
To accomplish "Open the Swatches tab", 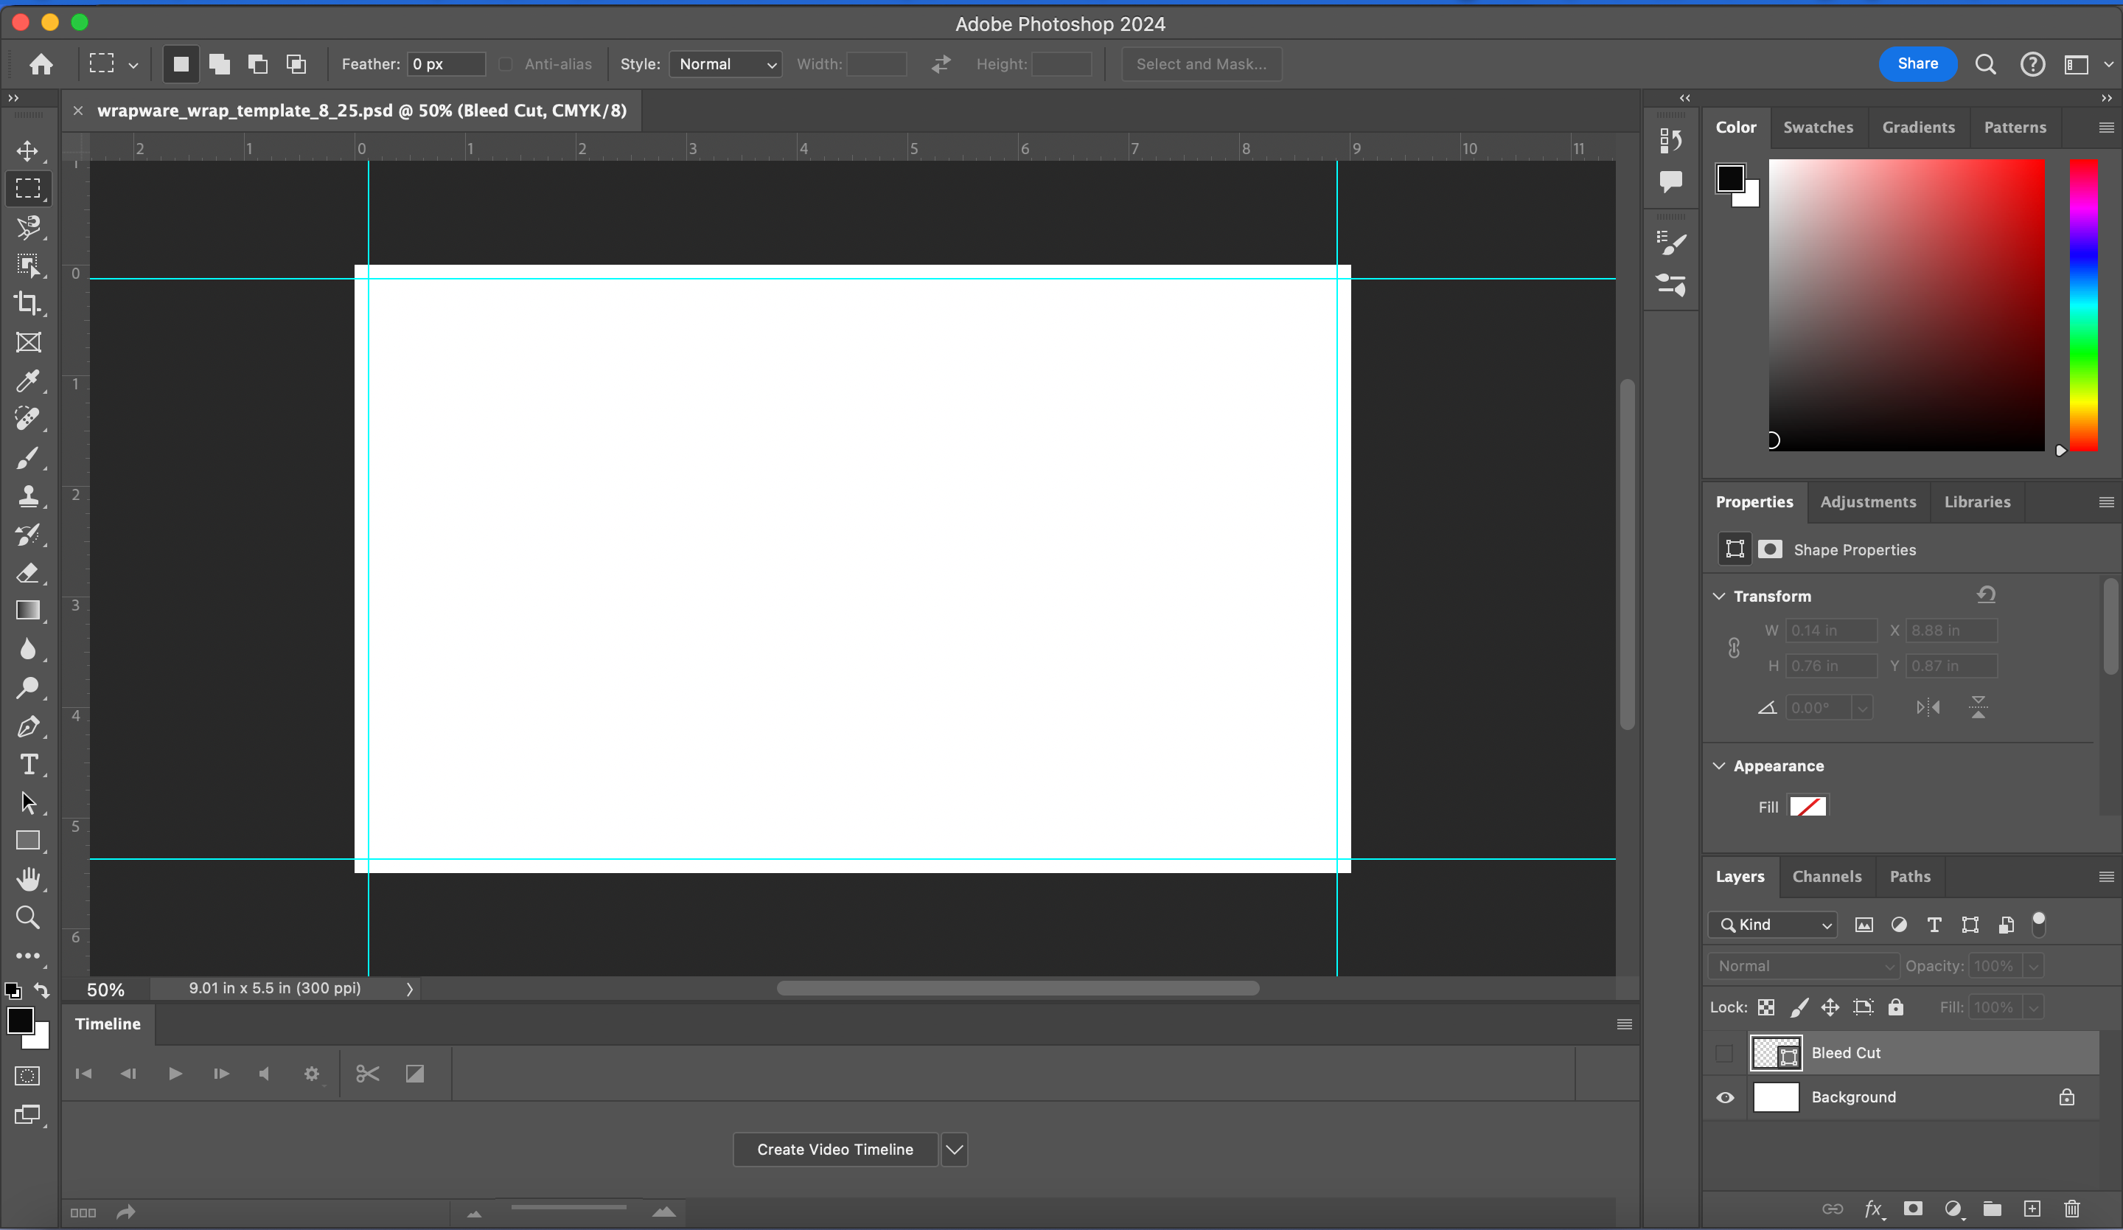I will click(x=1817, y=128).
